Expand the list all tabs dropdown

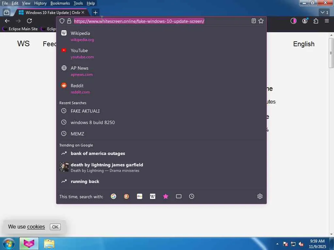[x=325, y=13]
